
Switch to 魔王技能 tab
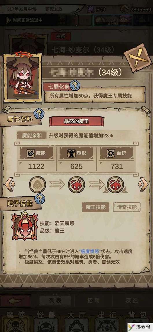95,207
